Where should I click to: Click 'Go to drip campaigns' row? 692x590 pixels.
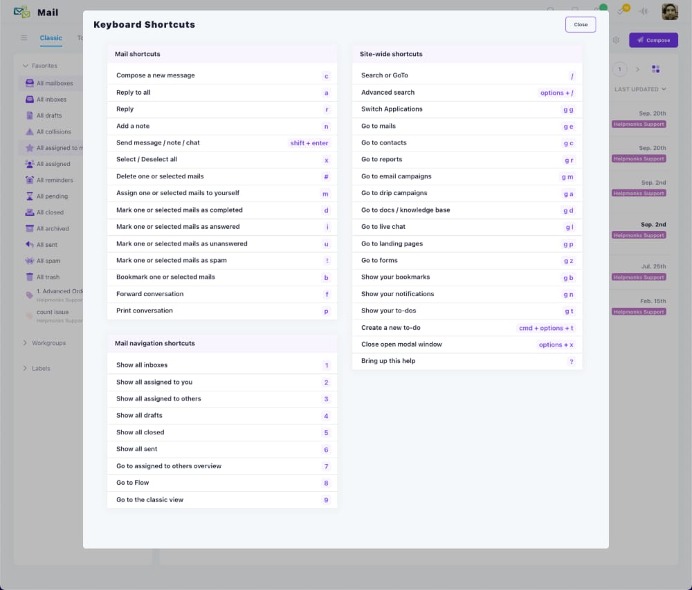[467, 193]
